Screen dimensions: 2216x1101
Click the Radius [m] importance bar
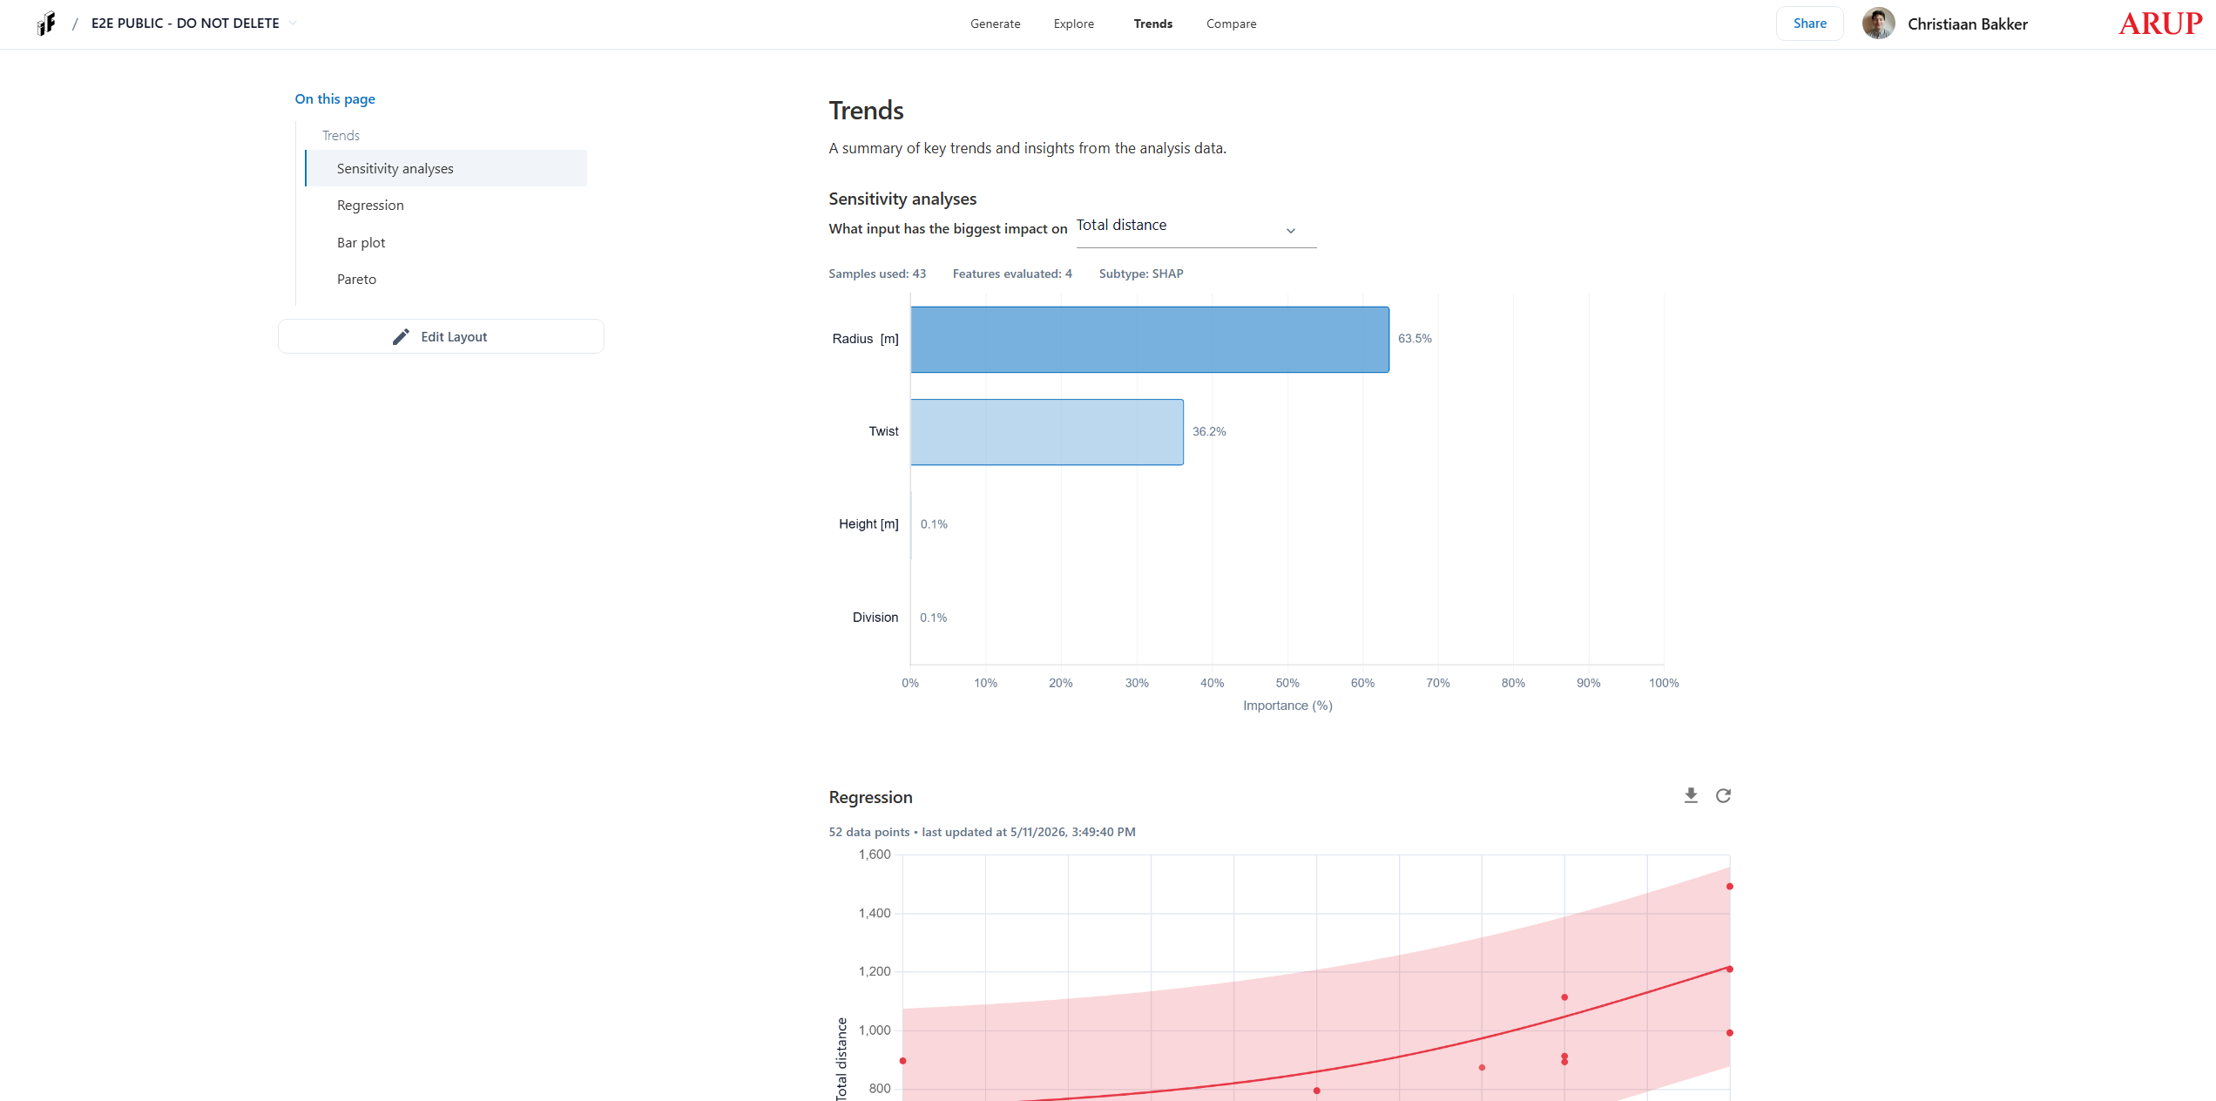pyautogui.click(x=1150, y=340)
